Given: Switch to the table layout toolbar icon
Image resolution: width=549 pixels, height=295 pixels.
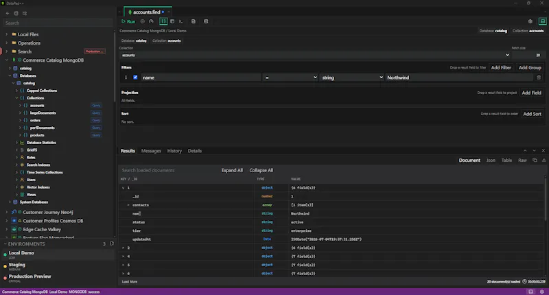Looking at the screenshot, I should pyautogui.click(x=172, y=21).
